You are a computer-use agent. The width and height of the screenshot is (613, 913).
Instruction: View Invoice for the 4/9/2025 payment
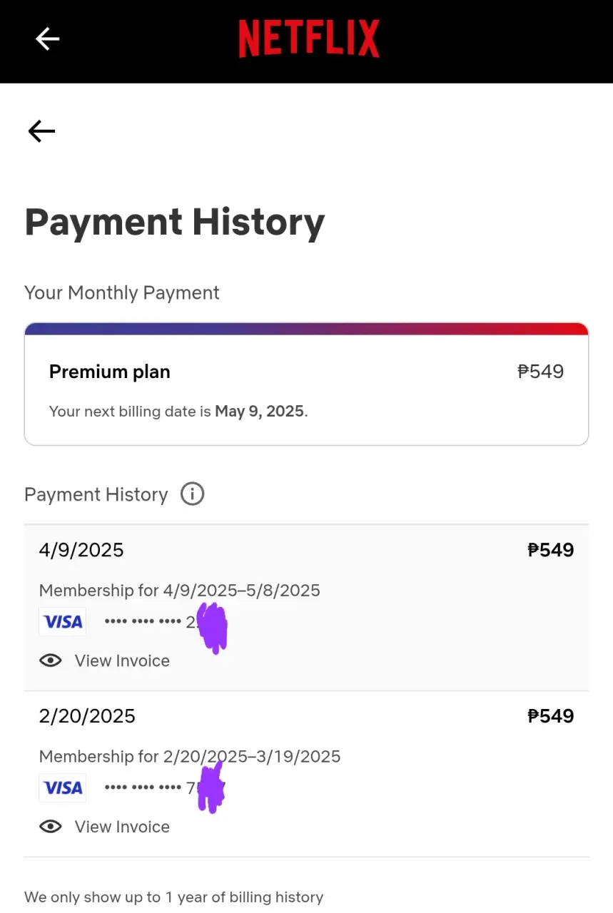pos(122,660)
